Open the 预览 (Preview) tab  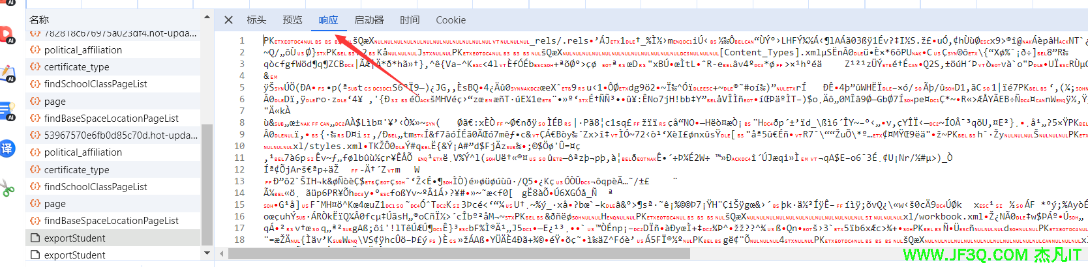(x=292, y=20)
